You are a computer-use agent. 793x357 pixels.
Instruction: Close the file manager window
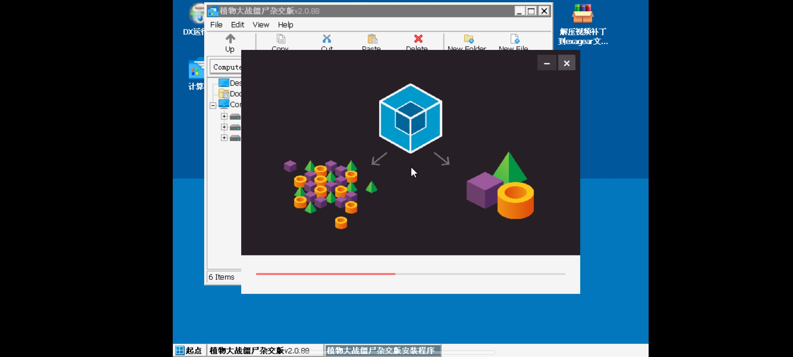pyautogui.click(x=544, y=11)
